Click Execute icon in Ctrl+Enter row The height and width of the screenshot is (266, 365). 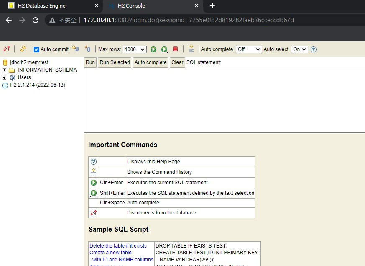click(94, 183)
